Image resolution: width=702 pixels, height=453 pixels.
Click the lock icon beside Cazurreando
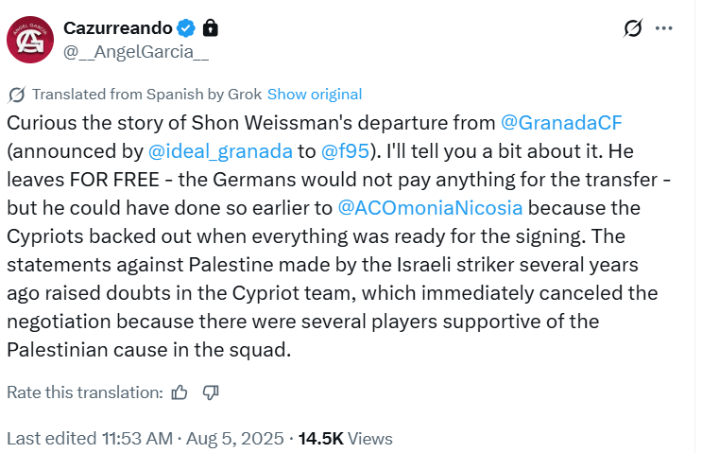210,28
